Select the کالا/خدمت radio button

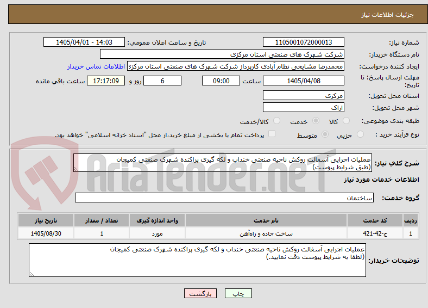pos(277,121)
